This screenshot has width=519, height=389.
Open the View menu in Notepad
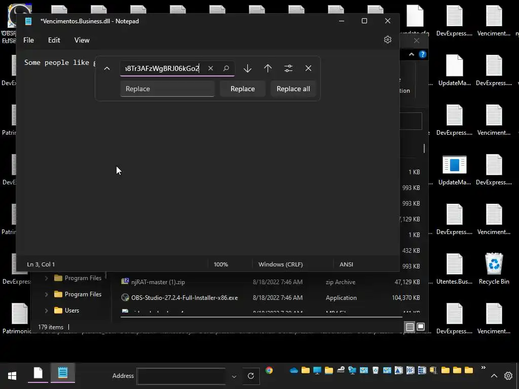(82, 40)
